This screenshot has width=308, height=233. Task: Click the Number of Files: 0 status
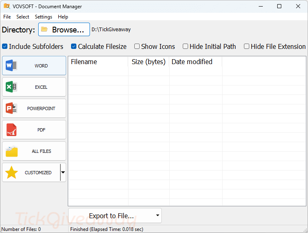pyautogui.click(x=21, y=229)
